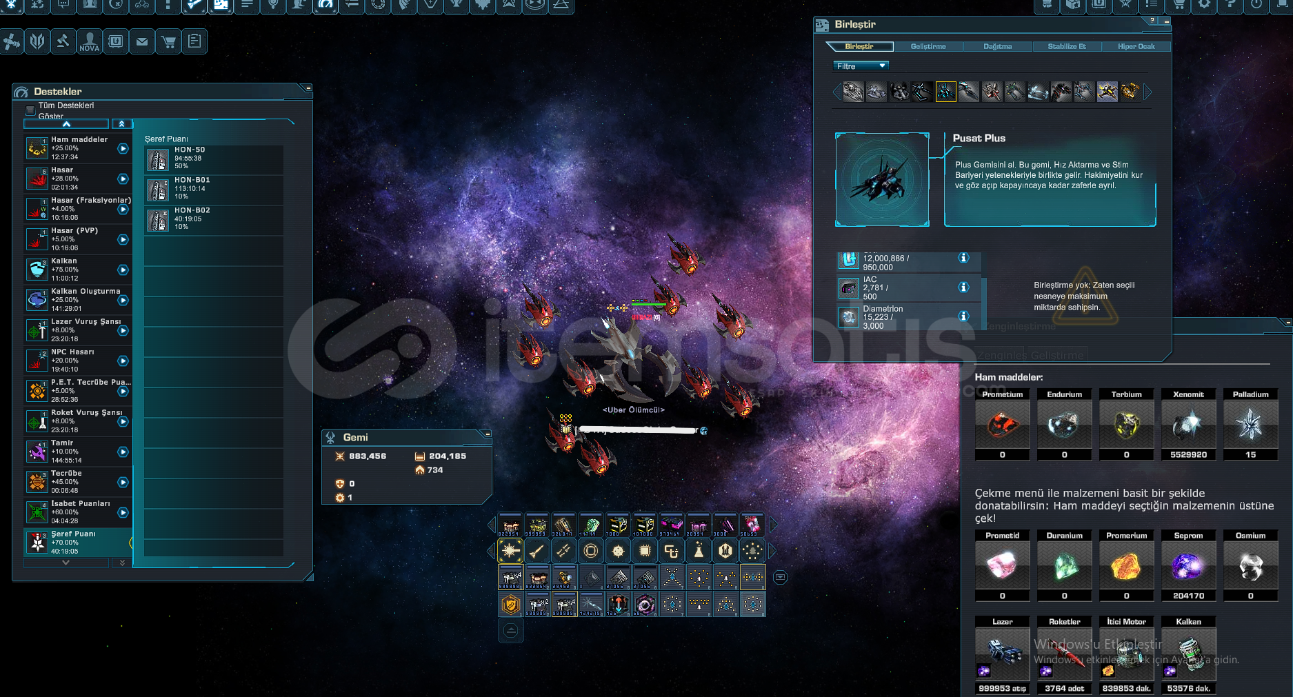Open the NOVA agent icon
Viewport: 1293px width, 697px height.
pos(90,42)
